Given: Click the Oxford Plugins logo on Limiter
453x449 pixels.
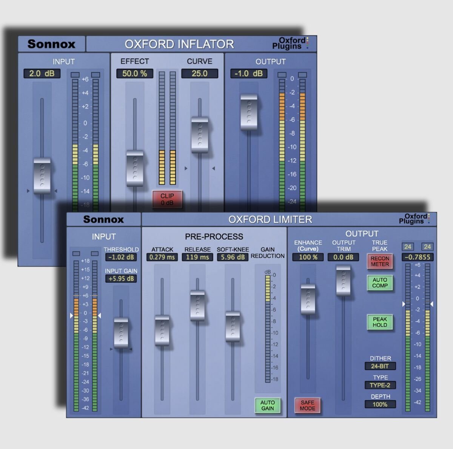Looking at the screenshot, I should click(414, 219).
